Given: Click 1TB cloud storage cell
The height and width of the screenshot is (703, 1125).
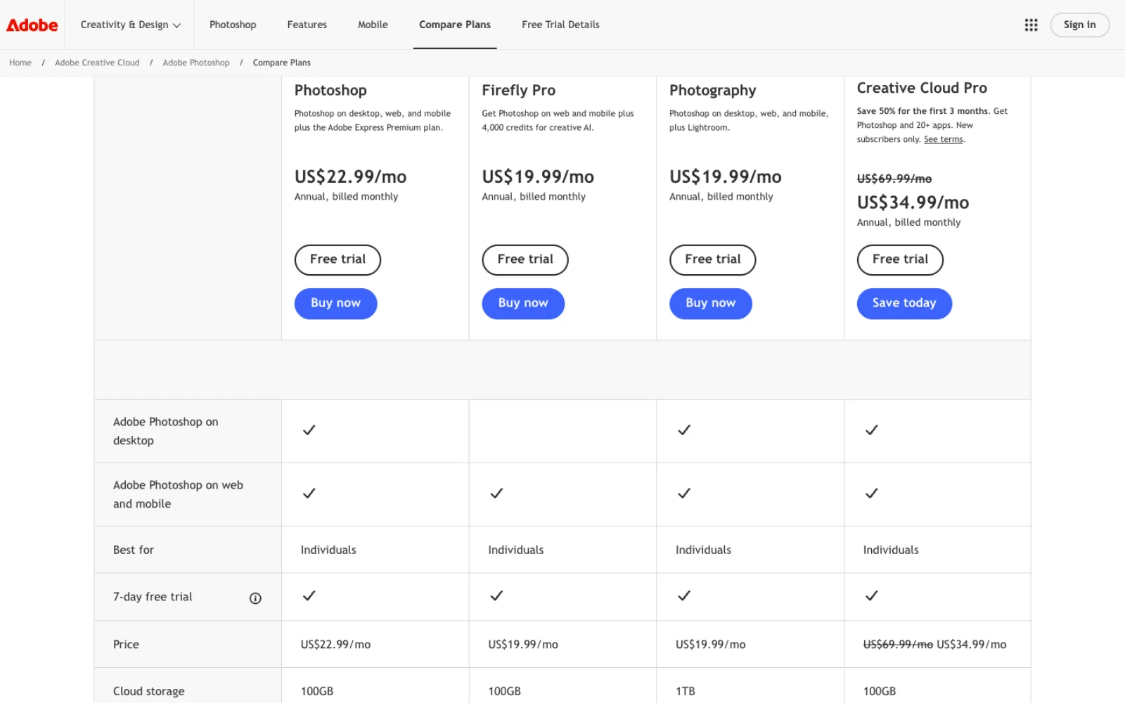Looking at the screenshot, I should coord(686,691).
